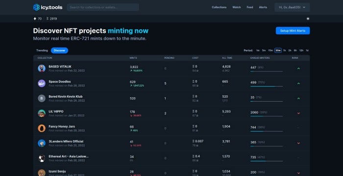
Task: Click gas icon under 3Landers cost 0.007
Action: coord(197,146)
